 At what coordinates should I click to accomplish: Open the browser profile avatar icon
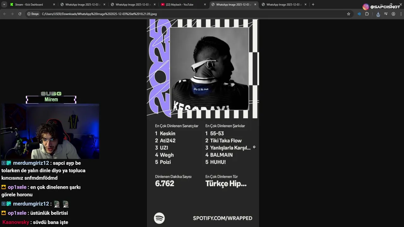[x=393, y=14]
